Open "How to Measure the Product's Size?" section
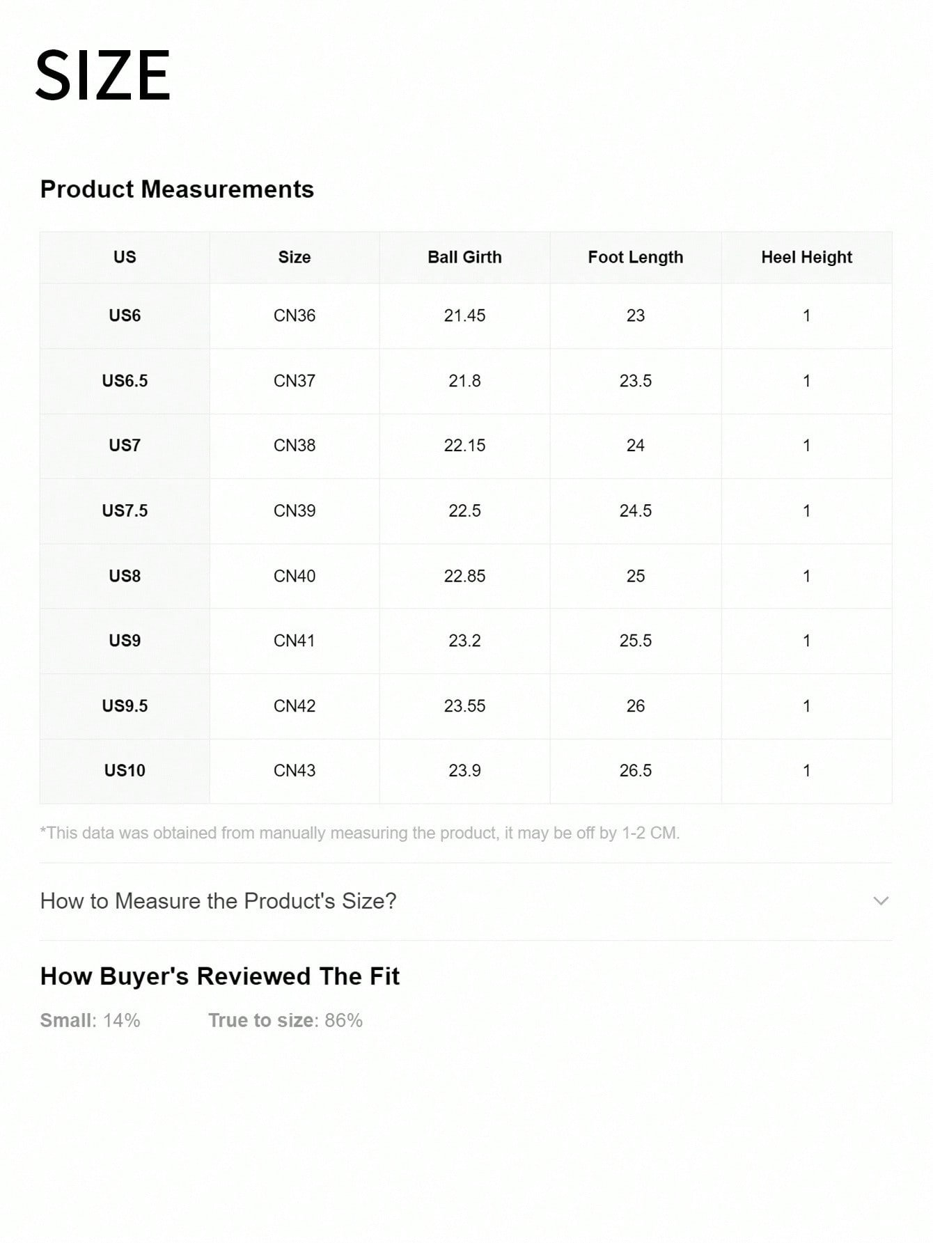This screenshot has height=1243, width=933. coord(218,901)
